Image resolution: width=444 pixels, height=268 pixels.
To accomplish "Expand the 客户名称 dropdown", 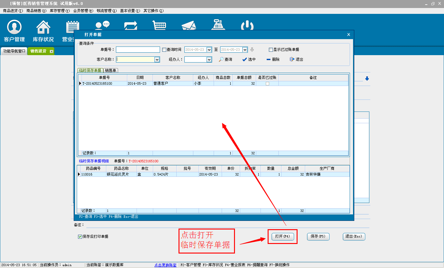I will point(157,59).
